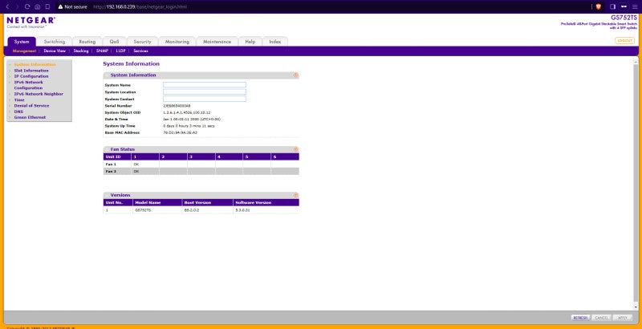Switch to the QoS tab
642x329 pixels.
click(114, 42)
